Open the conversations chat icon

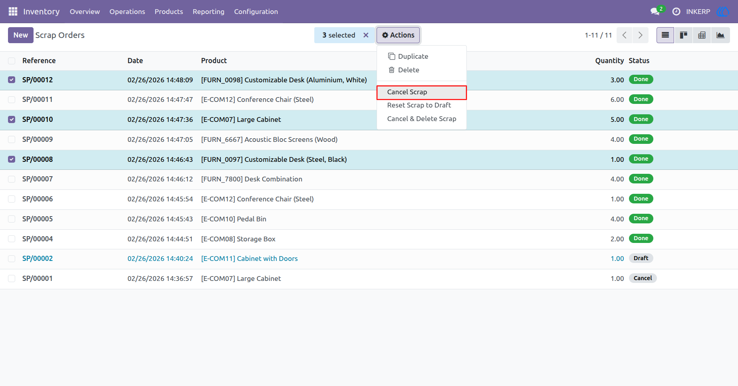coord(655,12)
